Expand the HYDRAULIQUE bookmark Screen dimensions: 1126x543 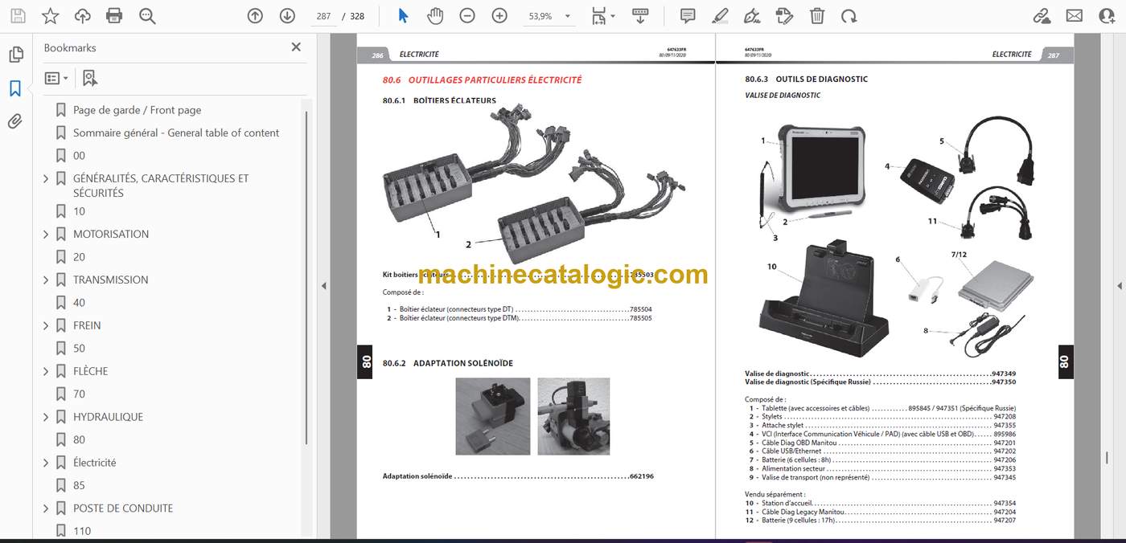tap(46, 417)
